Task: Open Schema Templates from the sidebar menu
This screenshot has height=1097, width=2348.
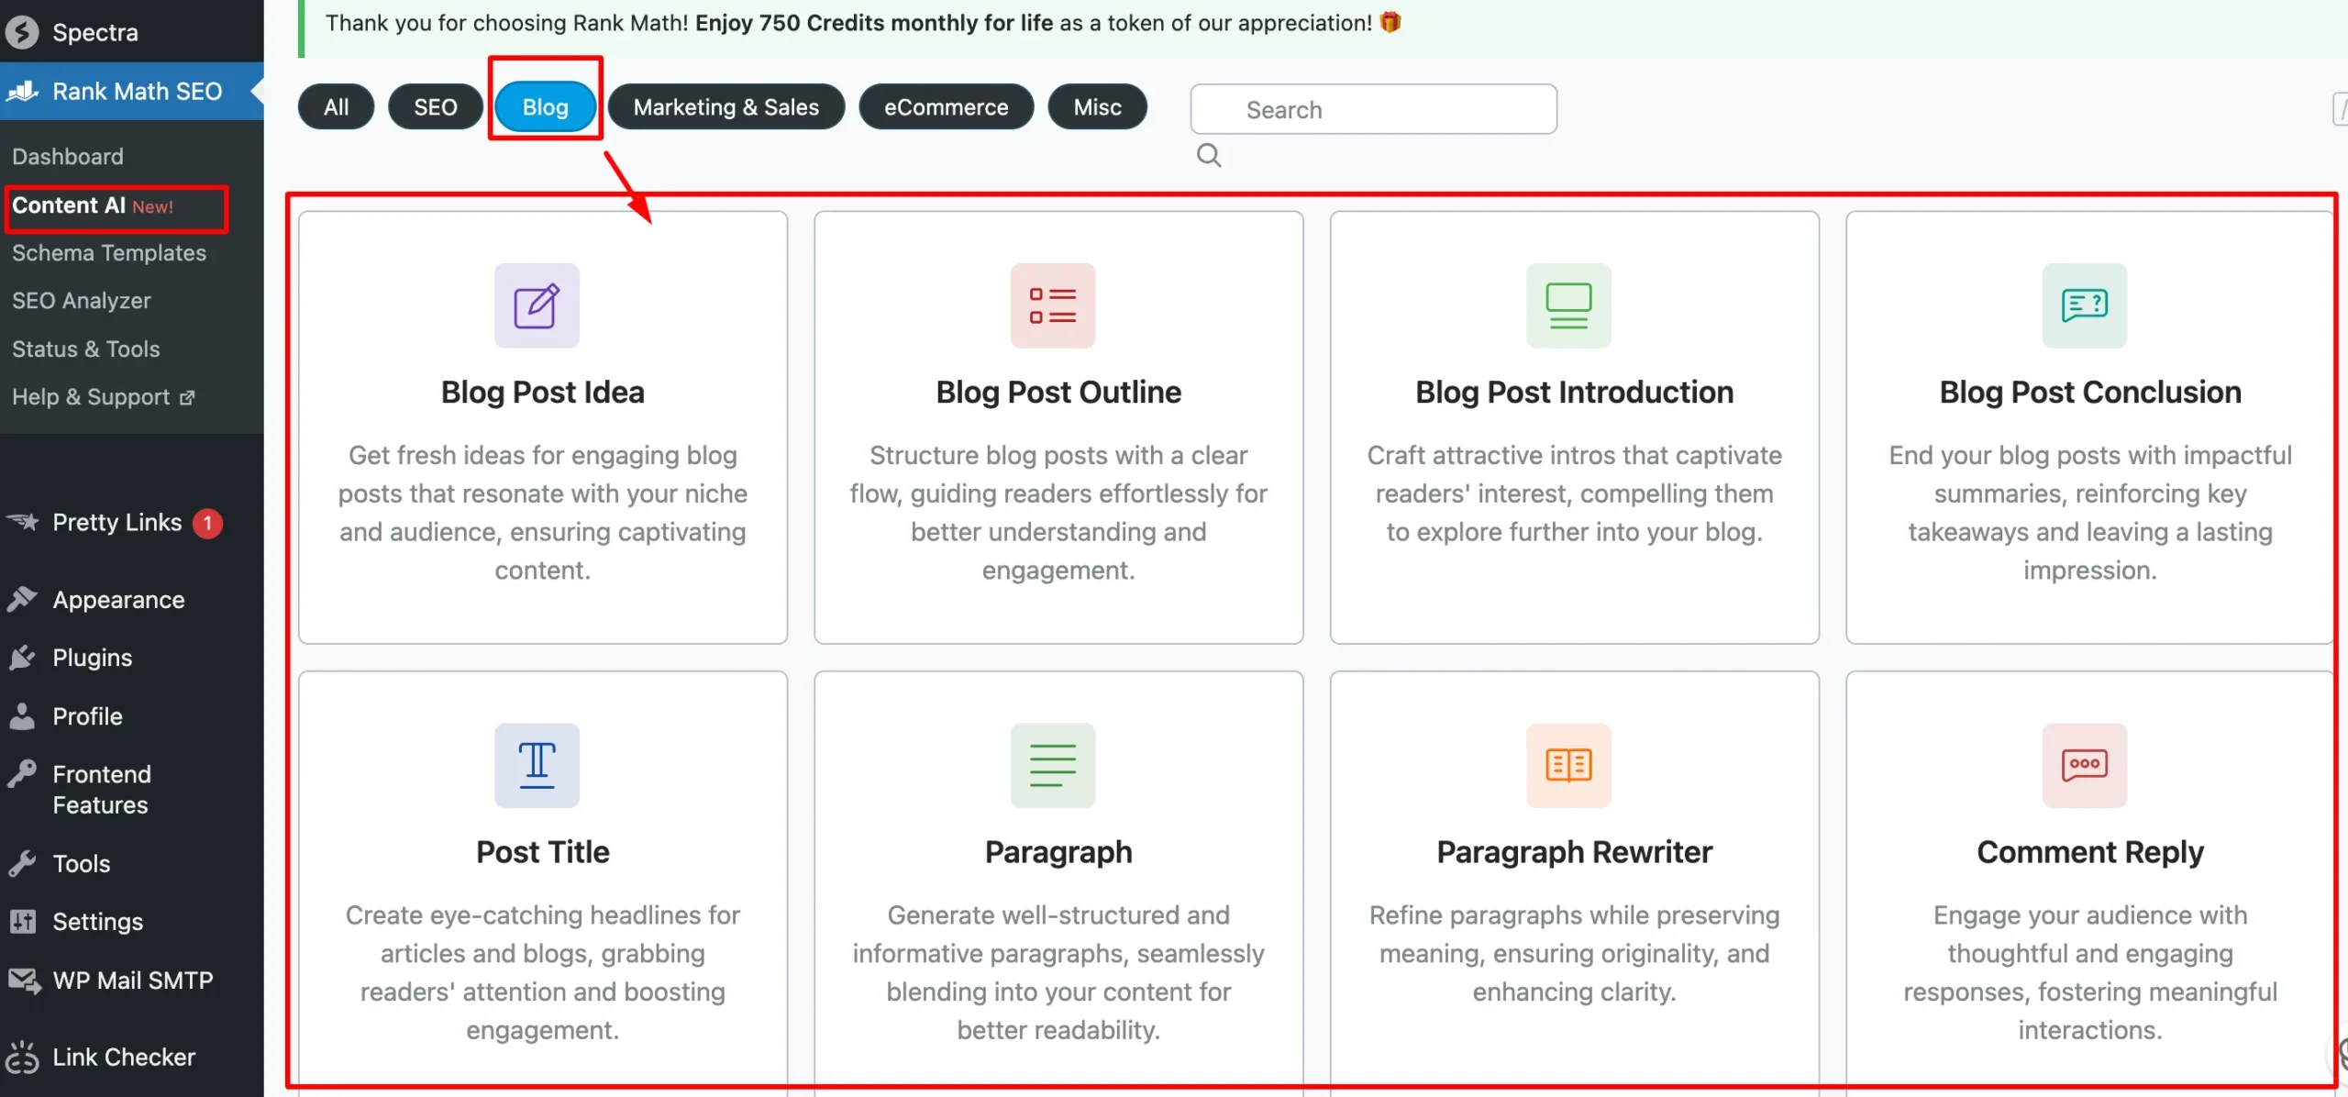Action: tap(109, 253)
